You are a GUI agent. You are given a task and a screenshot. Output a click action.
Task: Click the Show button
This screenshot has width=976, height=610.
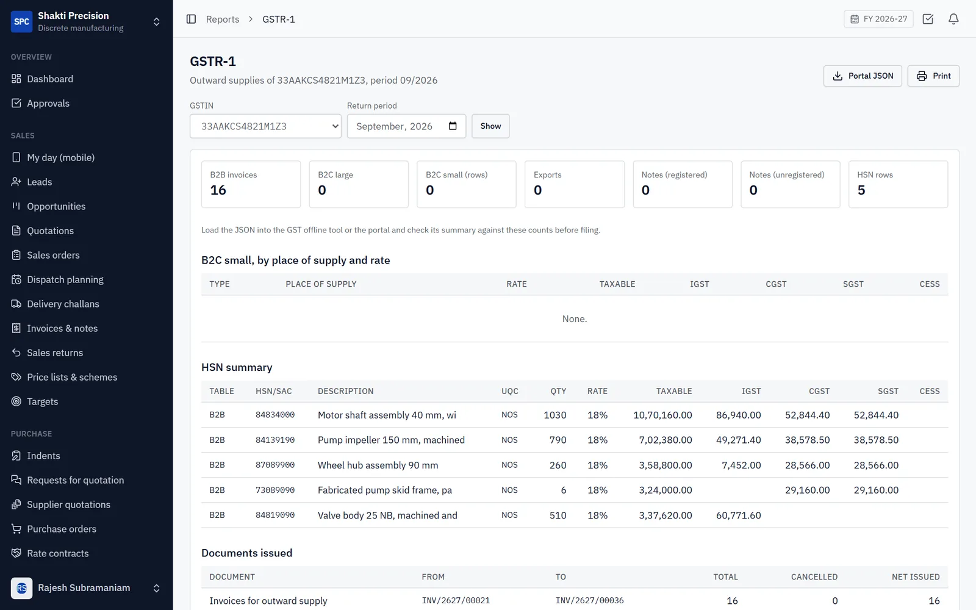490,126
